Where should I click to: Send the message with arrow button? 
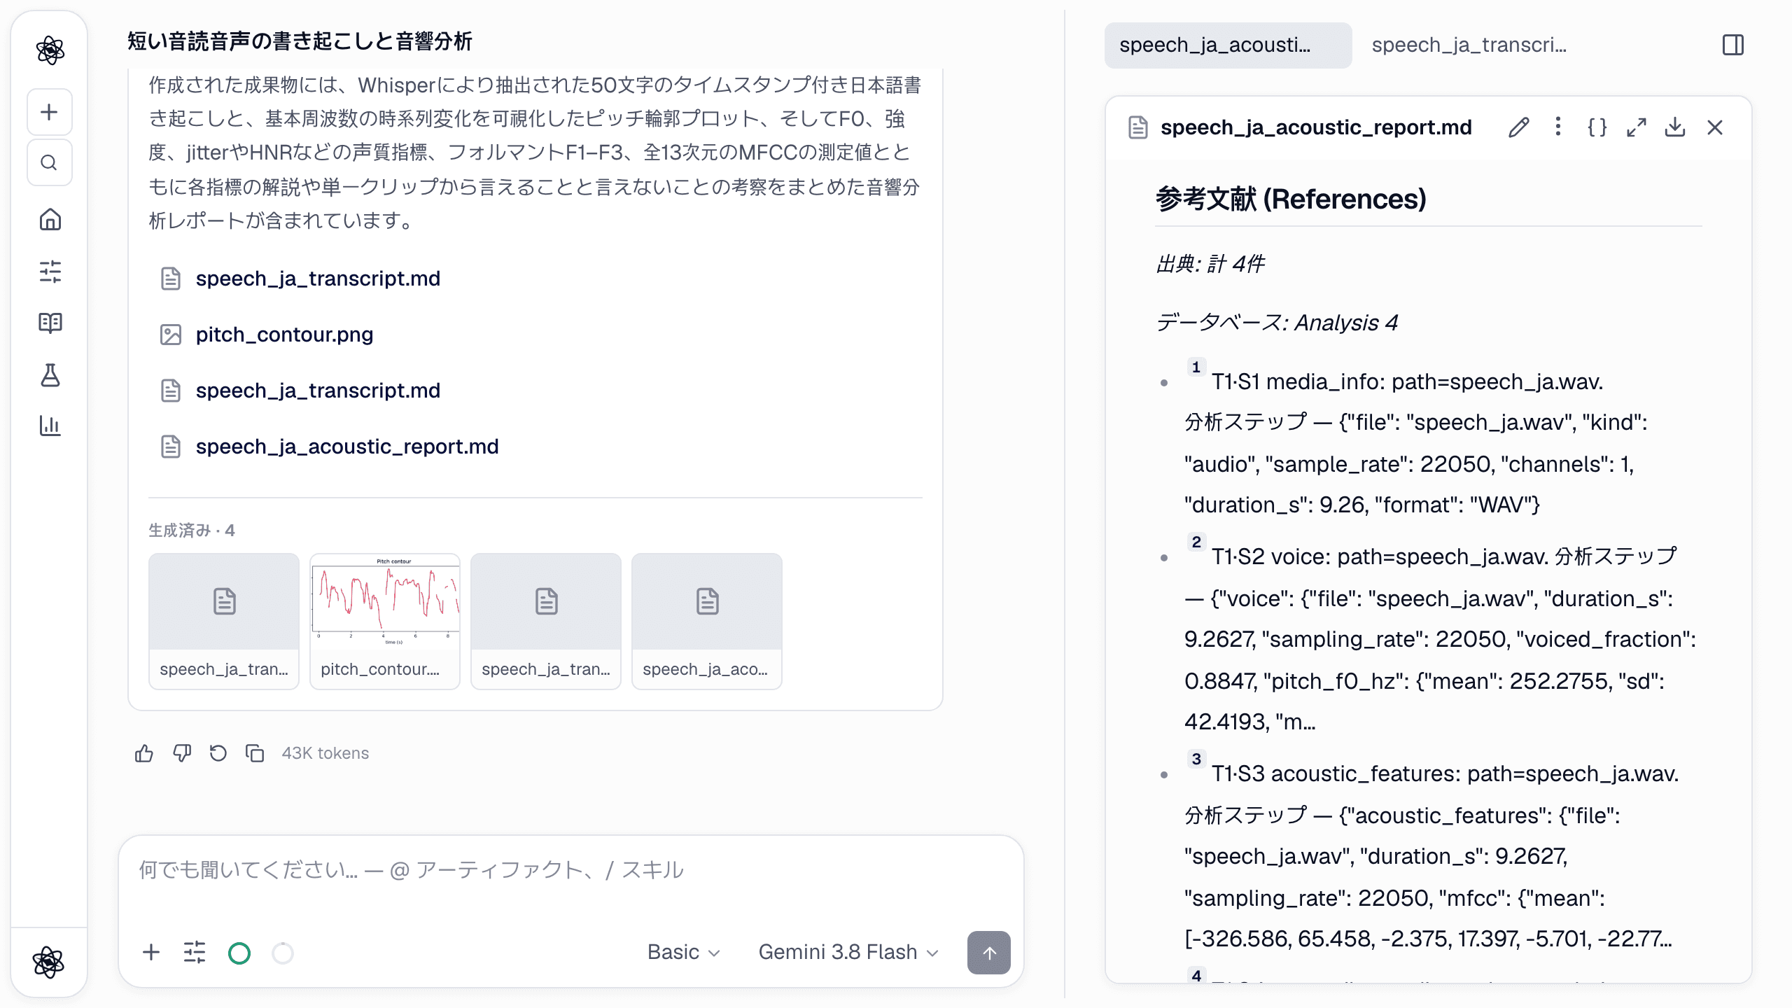[988, 952]
